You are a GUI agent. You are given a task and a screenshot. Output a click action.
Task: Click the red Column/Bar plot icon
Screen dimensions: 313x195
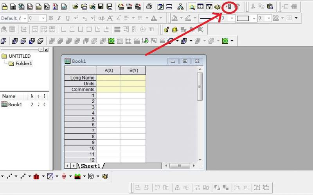(x=36, y=176)
